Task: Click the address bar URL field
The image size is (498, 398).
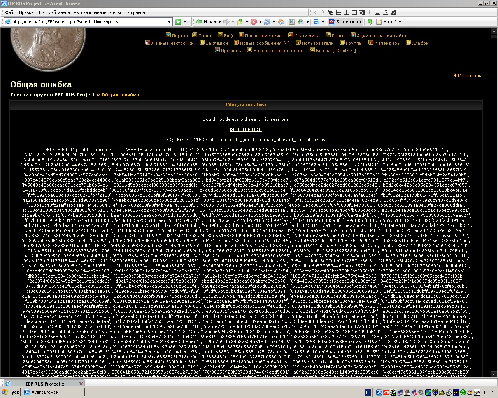Action: point(89,22)
